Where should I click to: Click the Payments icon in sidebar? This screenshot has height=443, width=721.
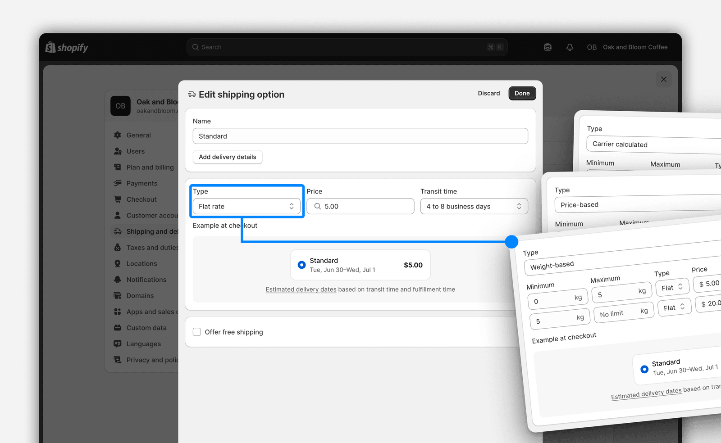click(118, 183)
